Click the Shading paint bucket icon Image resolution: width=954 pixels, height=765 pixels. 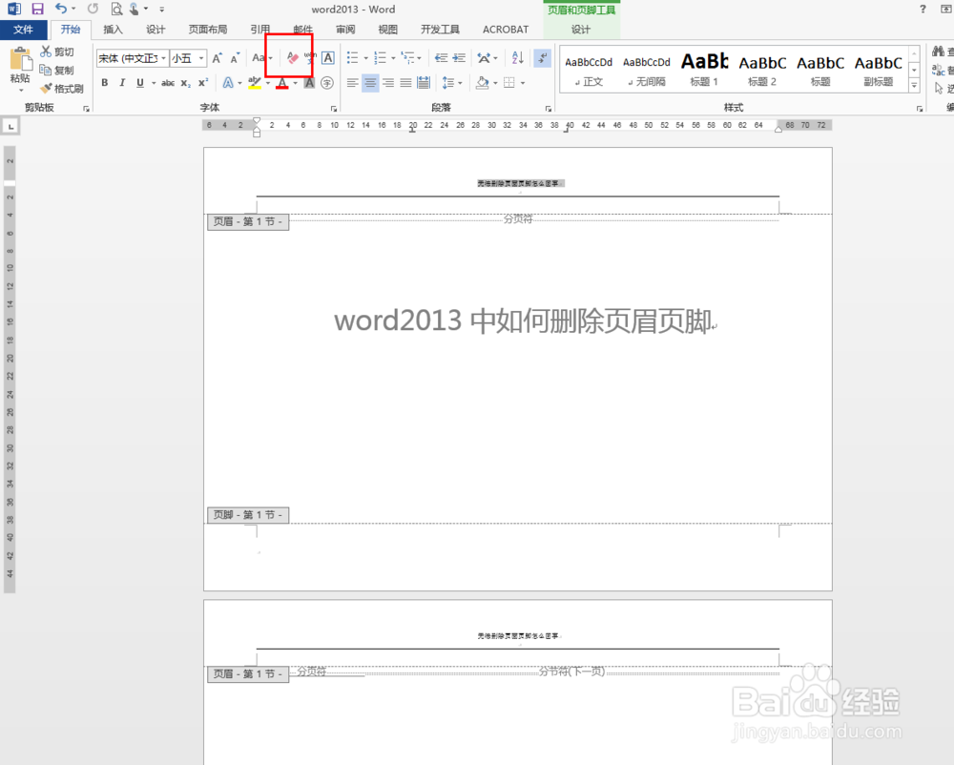[x=483, y=83]
